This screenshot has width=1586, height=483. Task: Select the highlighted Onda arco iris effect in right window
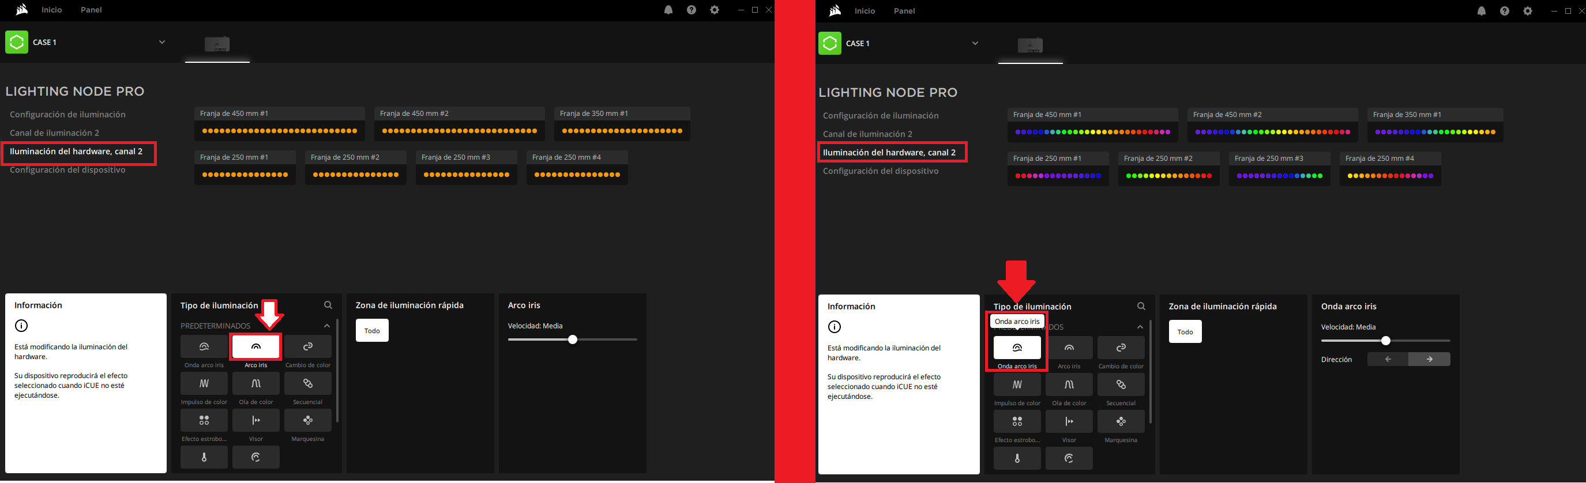coord(1017,348)
